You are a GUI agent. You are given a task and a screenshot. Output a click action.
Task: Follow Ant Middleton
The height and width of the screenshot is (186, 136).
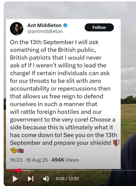99,28
